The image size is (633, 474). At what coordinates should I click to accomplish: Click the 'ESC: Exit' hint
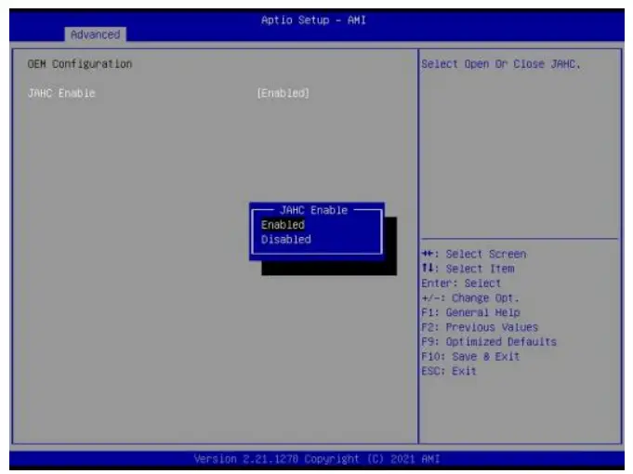pos(449,371)
